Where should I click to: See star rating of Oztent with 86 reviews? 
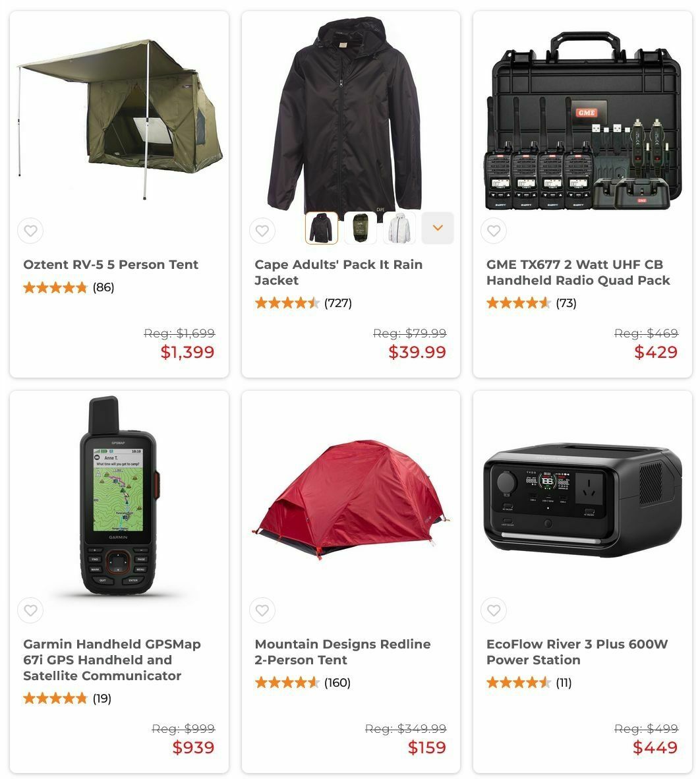55,287
